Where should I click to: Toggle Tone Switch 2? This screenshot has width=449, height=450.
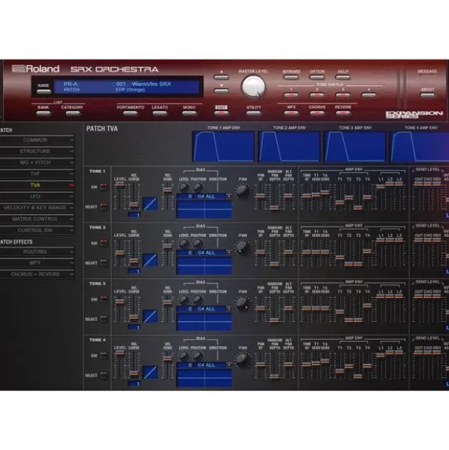click(x=317, y=95)
